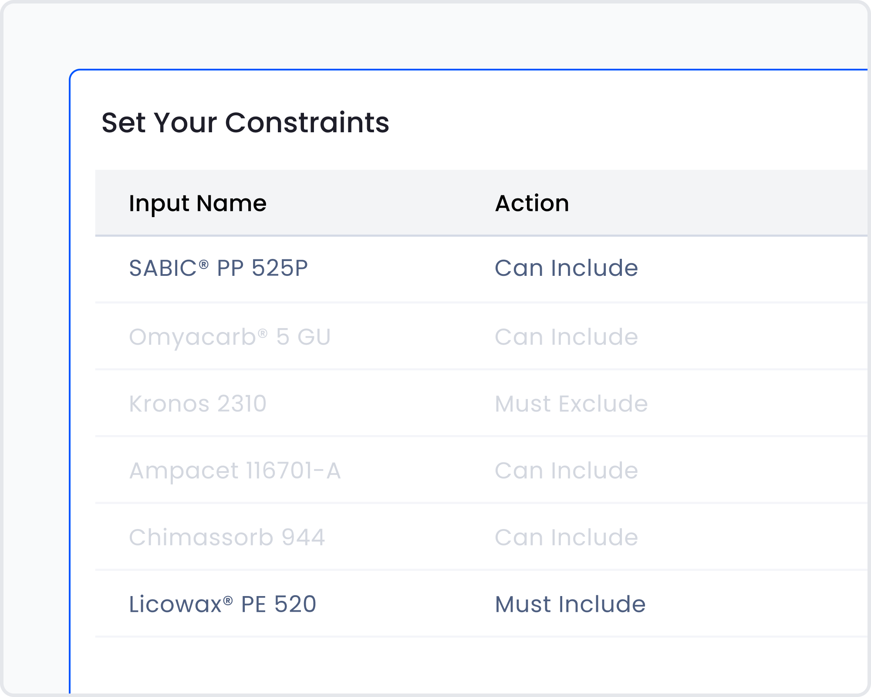Select the Kronos 2310 input name
This screenshot has height=697, width=871.
pyautogui.click(x=197, y=404)
